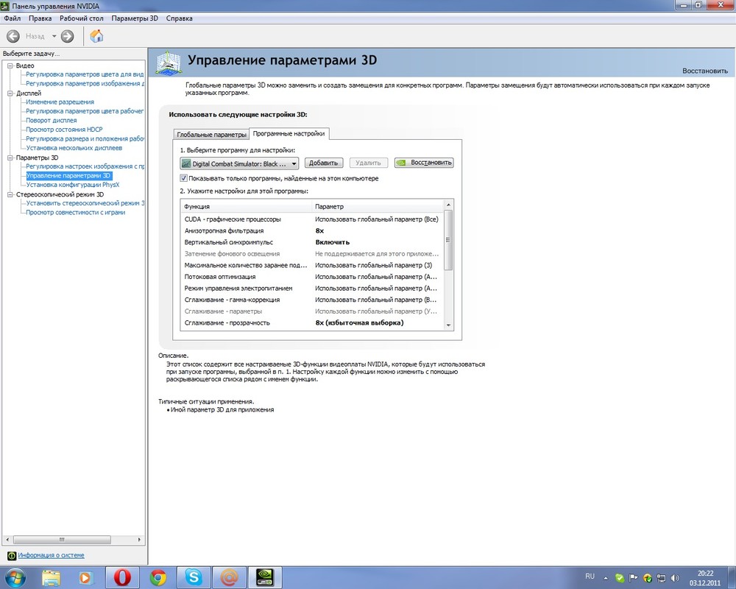This screenshot has height=589, width=736.
Task: Click settings list scroll up arrow
Action: coord(448,205)
